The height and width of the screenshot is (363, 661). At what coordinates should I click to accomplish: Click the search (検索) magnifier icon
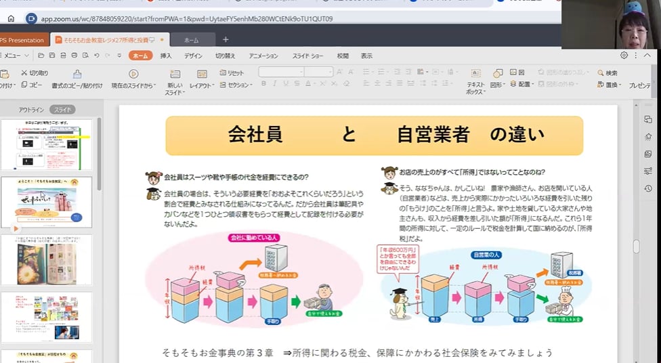pyautogui.click(x=601, y=72)
